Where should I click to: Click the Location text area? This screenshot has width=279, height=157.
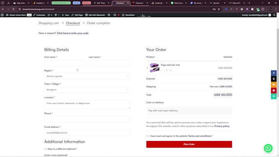tap(87, 105)
